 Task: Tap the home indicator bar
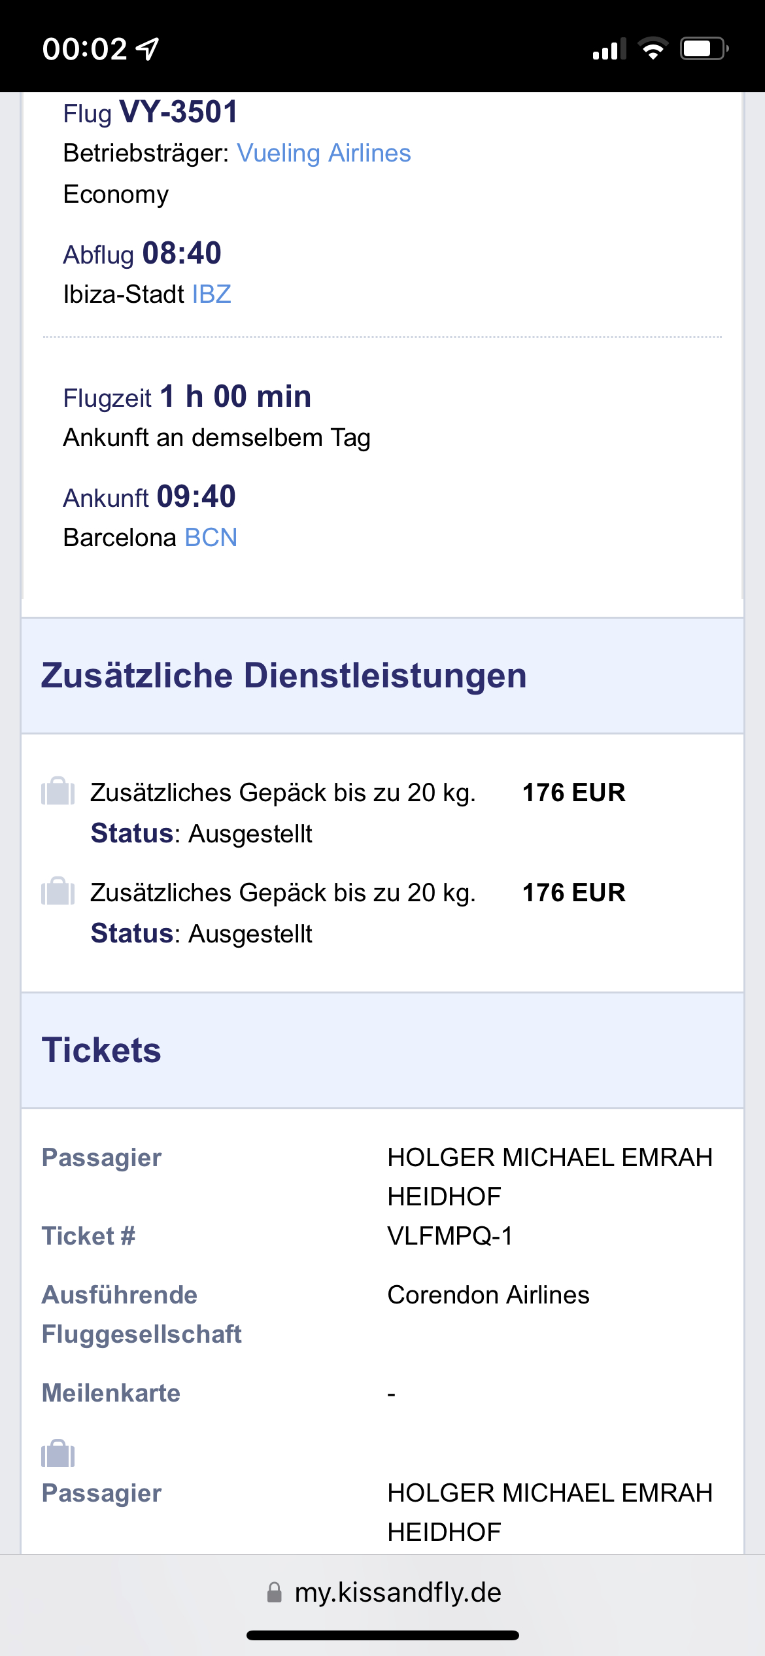coord(382,1636)
